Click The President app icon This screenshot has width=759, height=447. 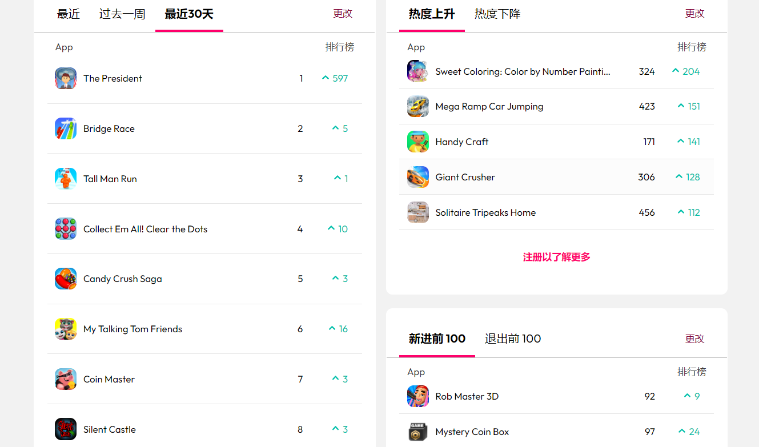point(66,78)
